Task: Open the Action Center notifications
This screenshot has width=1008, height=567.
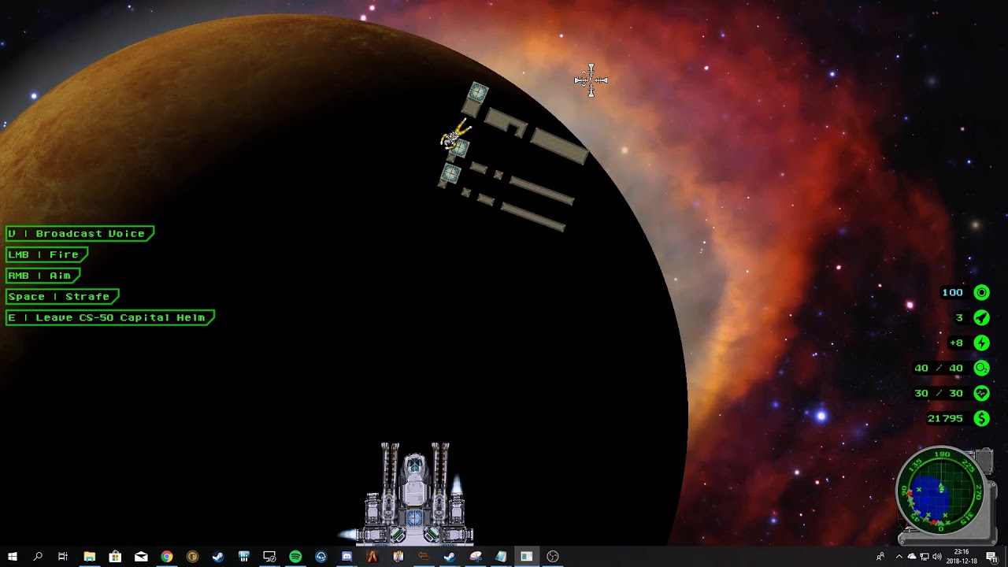Action: tap(991, 557)
